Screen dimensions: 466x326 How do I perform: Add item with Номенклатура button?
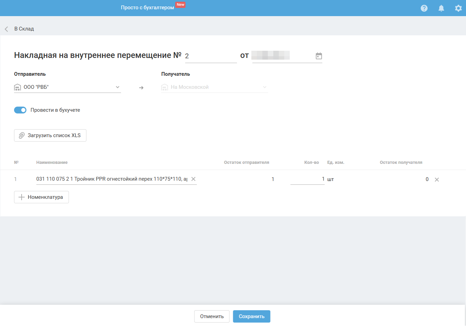[41, 197]
